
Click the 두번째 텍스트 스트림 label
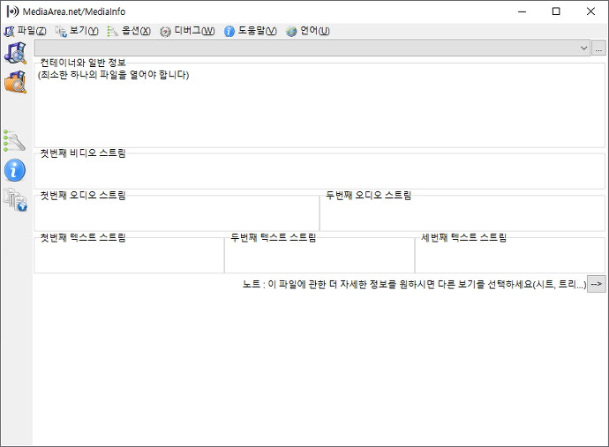[273, 237]
